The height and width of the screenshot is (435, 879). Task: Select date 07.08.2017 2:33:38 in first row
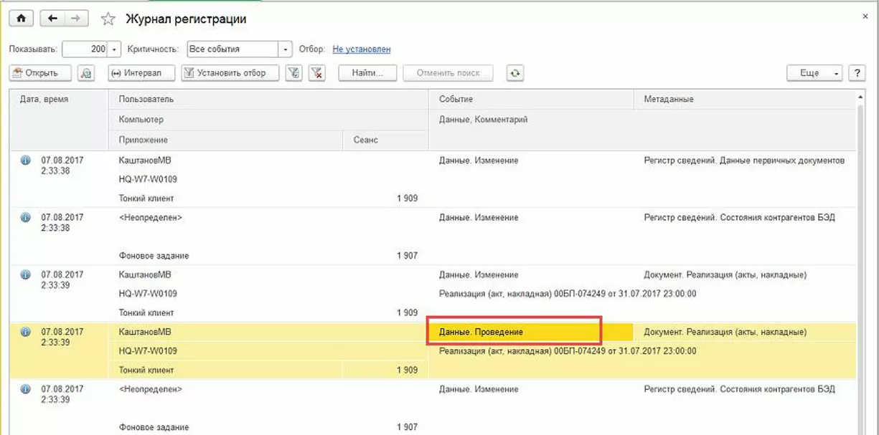62,166
